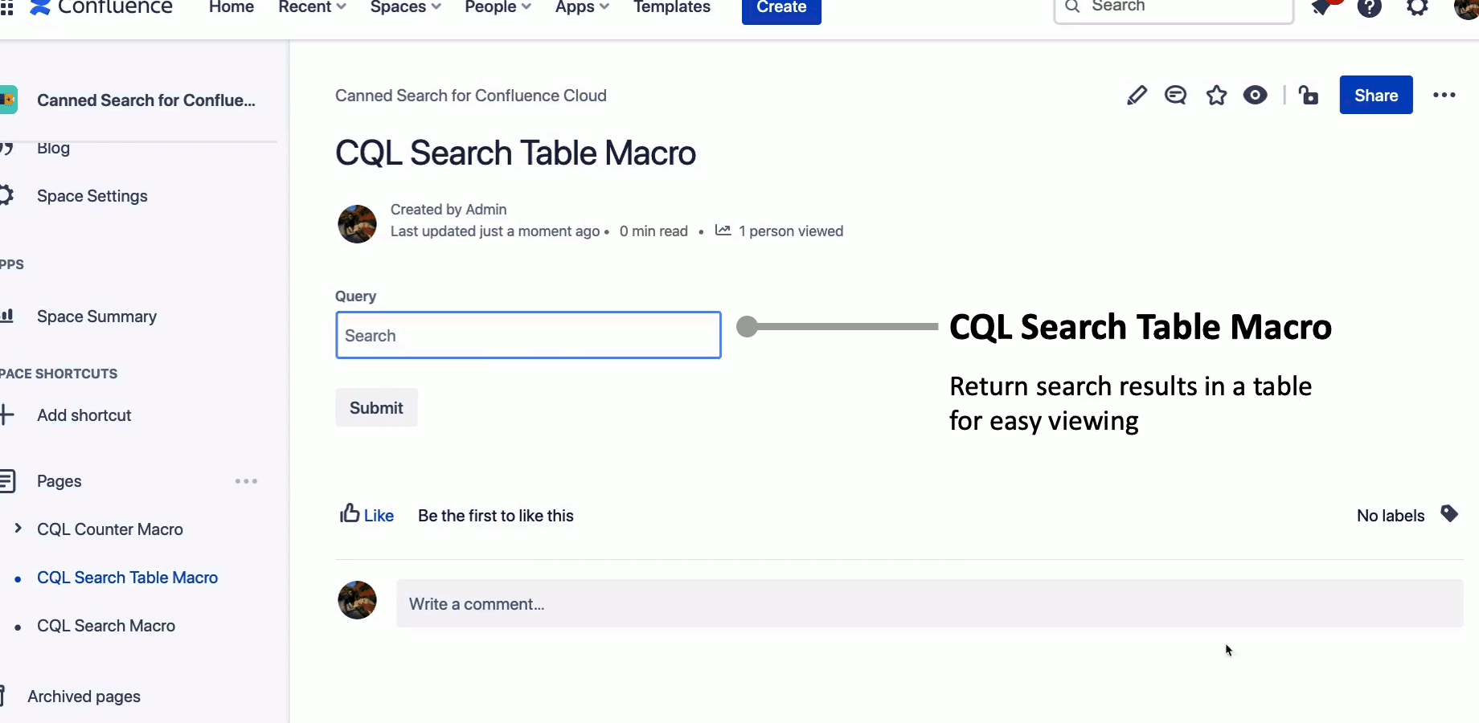
Task: Submit the CQL query
Action: tap(376, 407)
